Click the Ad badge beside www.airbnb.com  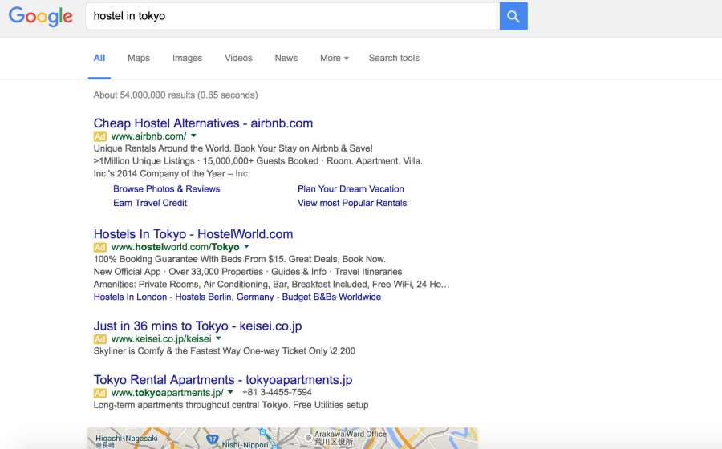tap(100, 136)
